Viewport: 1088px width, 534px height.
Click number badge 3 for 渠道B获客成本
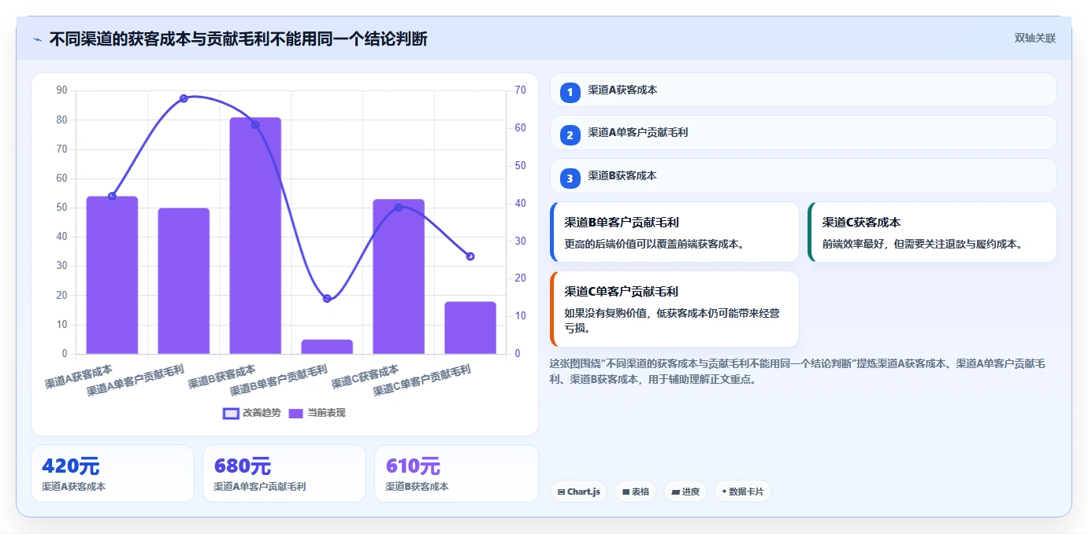tap(570, 178)
